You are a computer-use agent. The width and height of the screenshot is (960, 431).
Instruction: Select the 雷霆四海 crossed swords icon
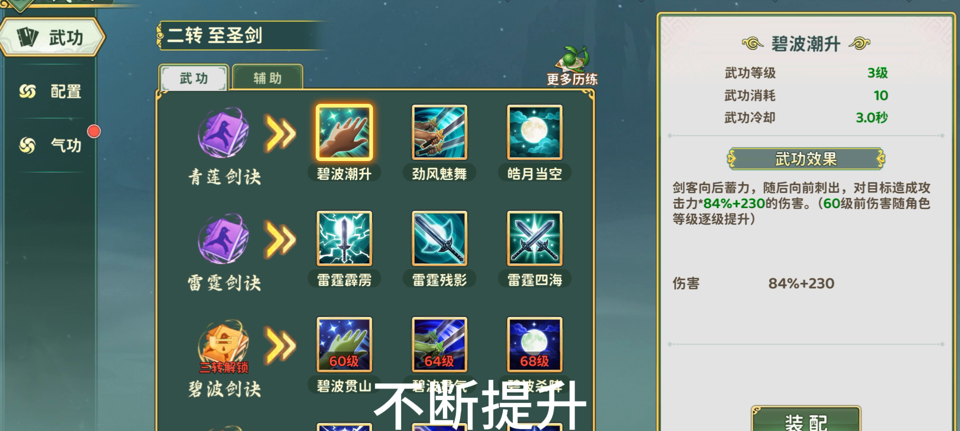point(534,238)
